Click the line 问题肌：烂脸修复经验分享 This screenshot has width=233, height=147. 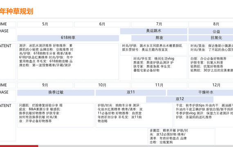[38, 105]
